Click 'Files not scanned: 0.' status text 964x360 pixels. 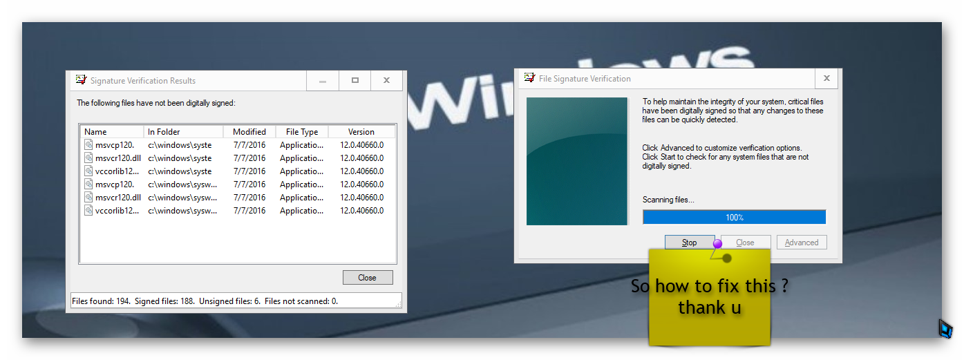[301, 301]
